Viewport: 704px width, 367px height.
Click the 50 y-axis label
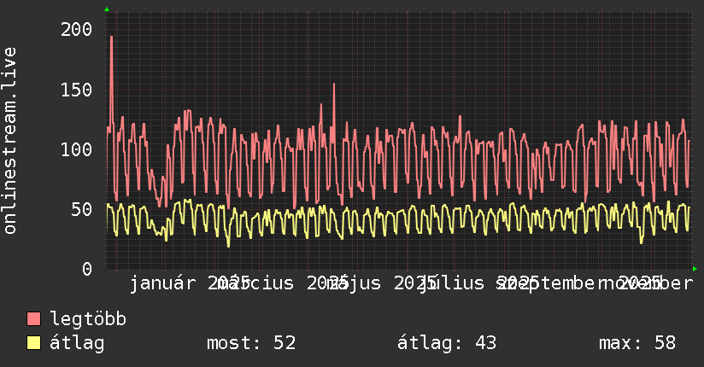(82, 209)
